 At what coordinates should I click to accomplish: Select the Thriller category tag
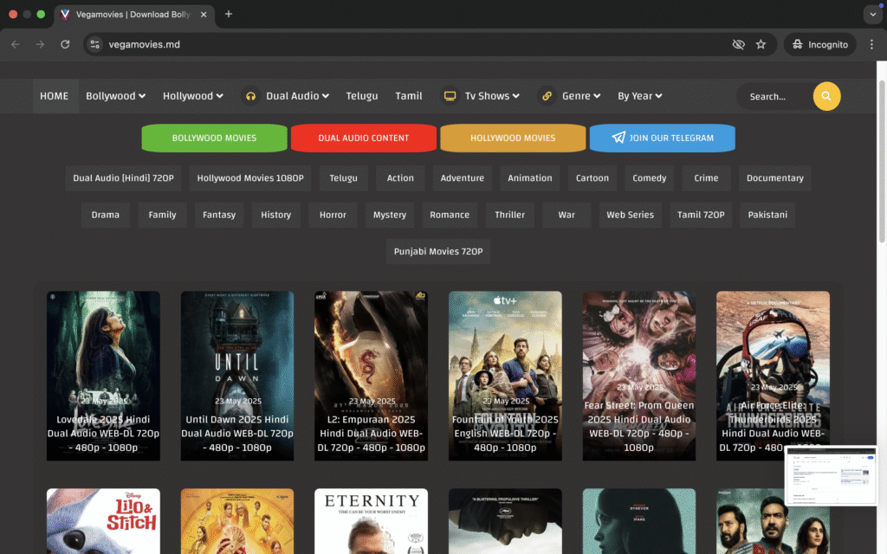tap(509, 215)
